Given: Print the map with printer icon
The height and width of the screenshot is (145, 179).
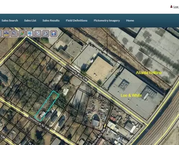Looking at the screenshot, I should click(x=46, y=34).
